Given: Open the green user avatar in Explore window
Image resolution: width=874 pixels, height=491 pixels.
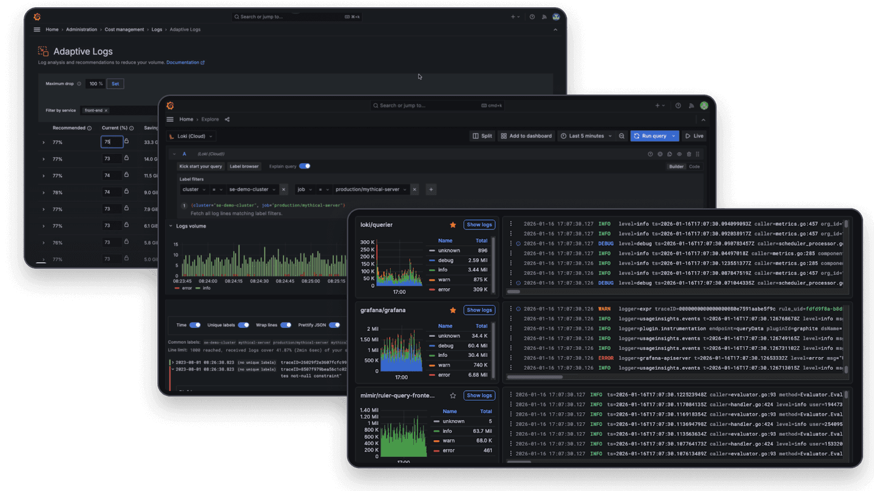Looking at the screenshot, I should click(x=704, y=105).
